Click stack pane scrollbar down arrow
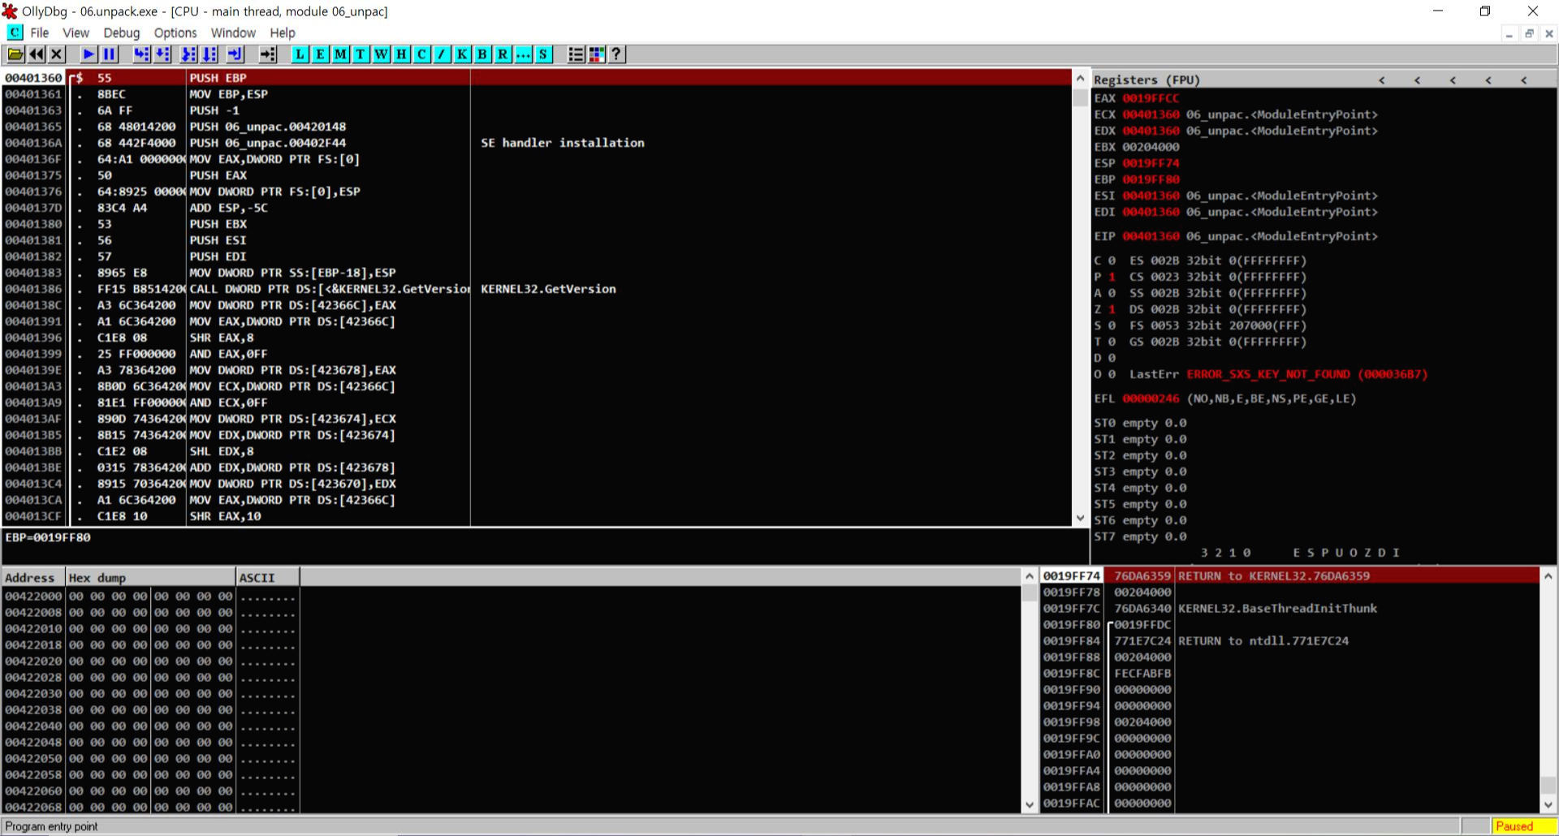This screenshot has width=1559, height=836. click(1548, 805)
